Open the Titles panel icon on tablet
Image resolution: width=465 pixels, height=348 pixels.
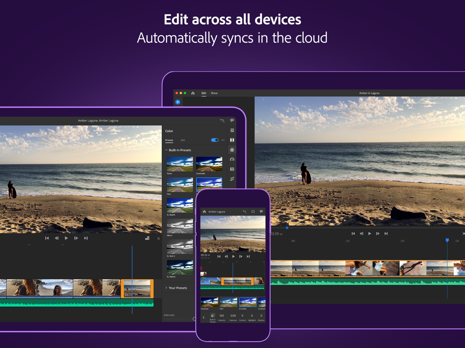(x=232, y=130)
